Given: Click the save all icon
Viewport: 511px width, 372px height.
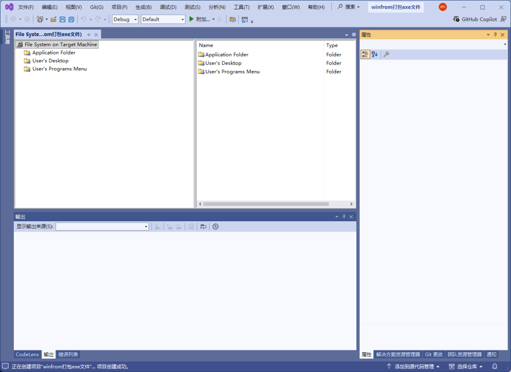Looking at the screenshot, I should pyautogui.click(x=71, y=19).
